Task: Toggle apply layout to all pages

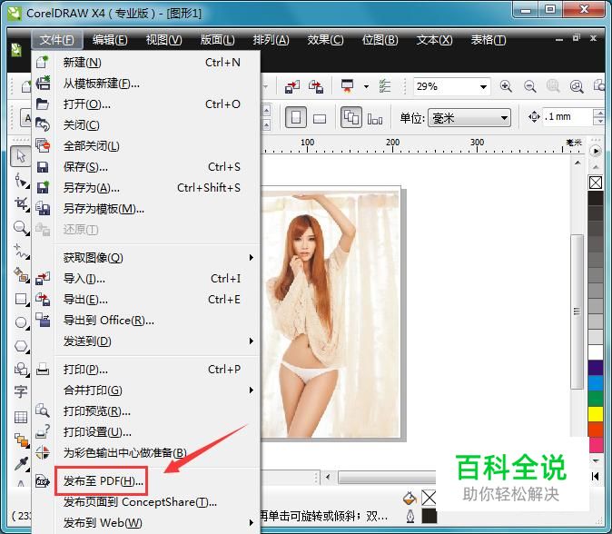Action: pyautogui.click(x=350, y=117)
